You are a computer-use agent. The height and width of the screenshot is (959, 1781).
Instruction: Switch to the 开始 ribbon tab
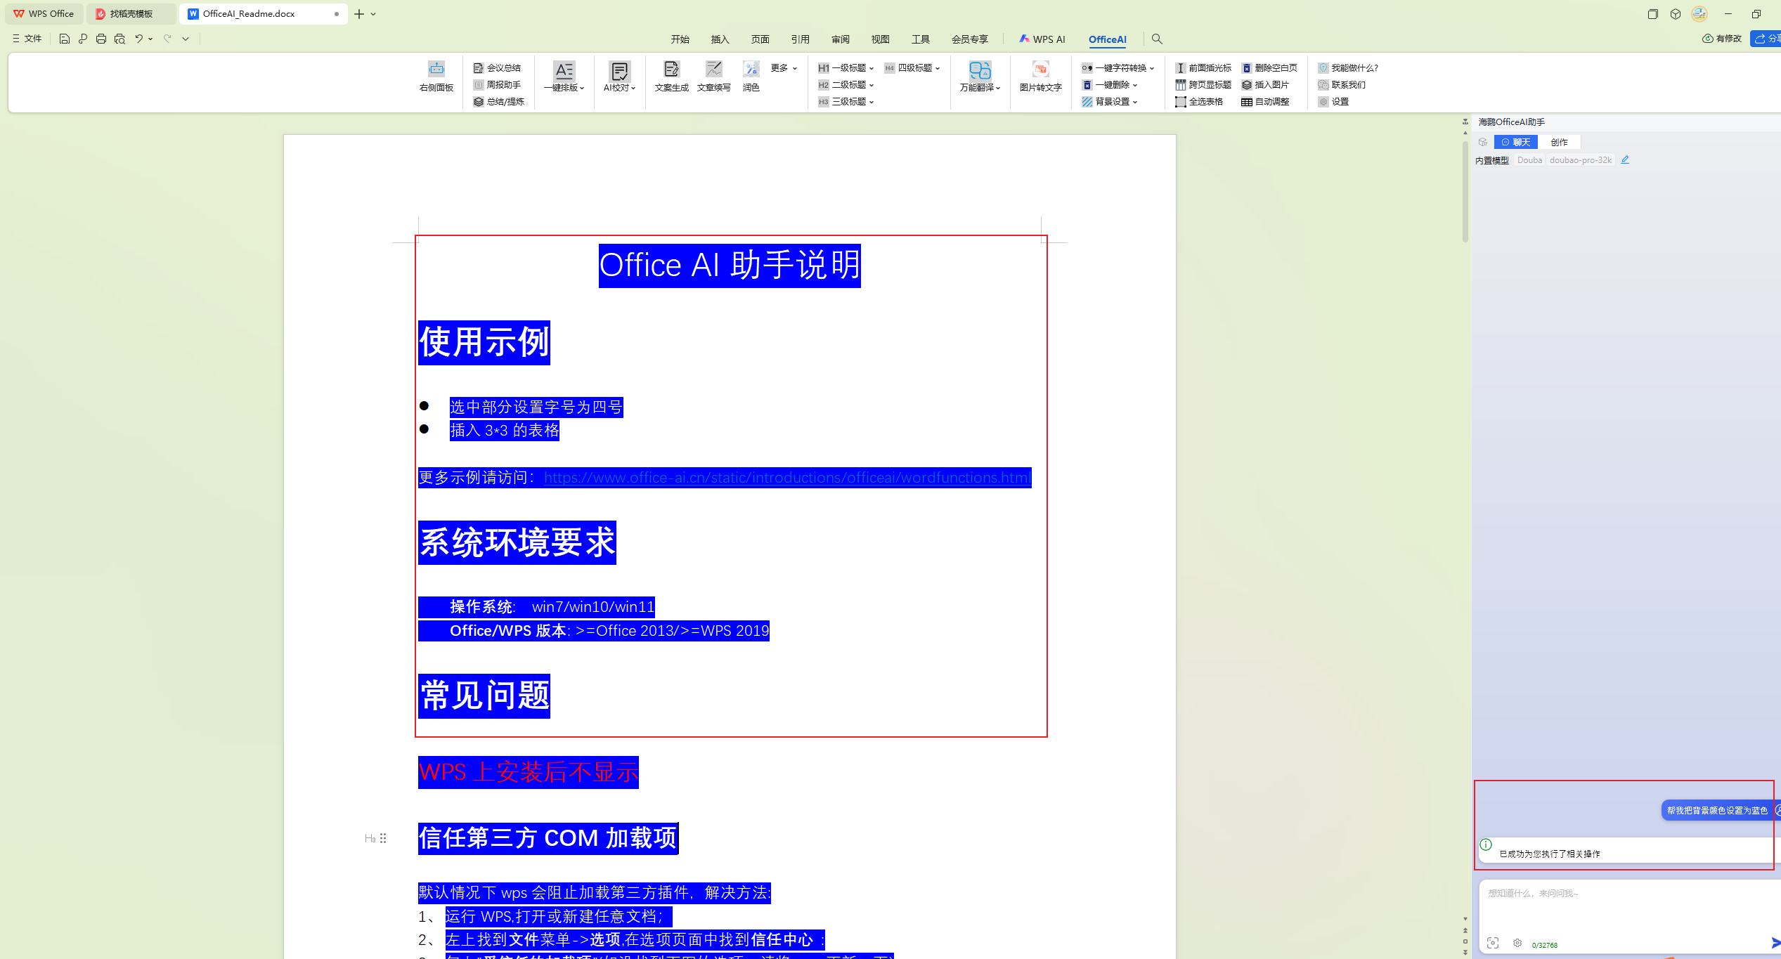pyautogui.click(x=679, y=39)
